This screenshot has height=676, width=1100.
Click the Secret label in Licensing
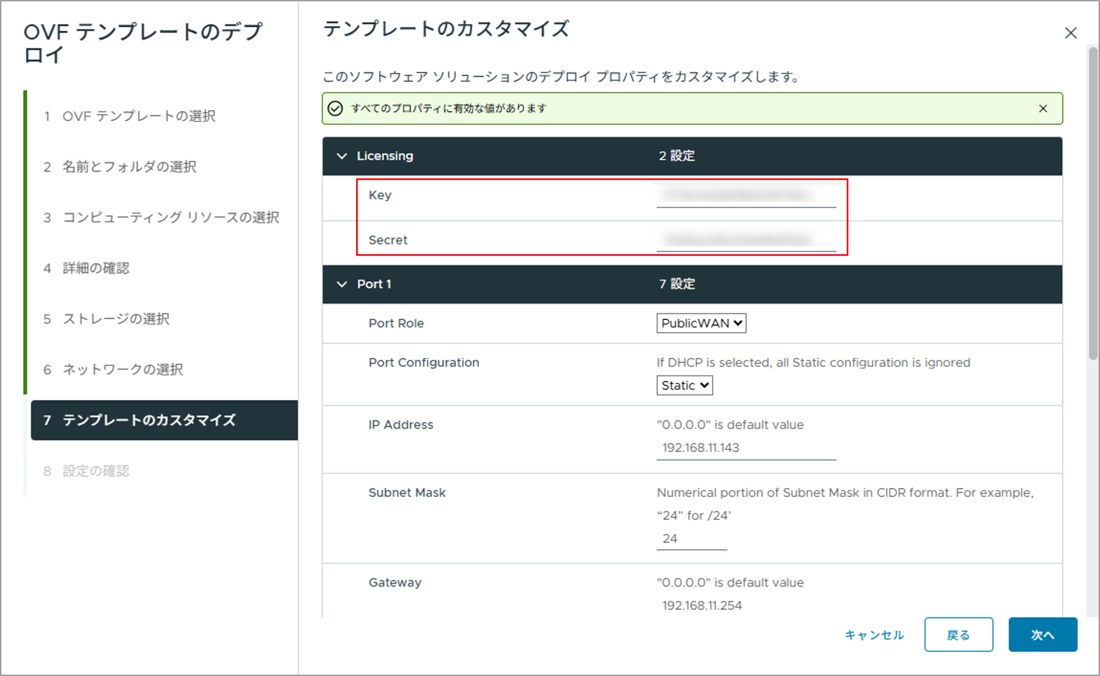coord(388,240)
